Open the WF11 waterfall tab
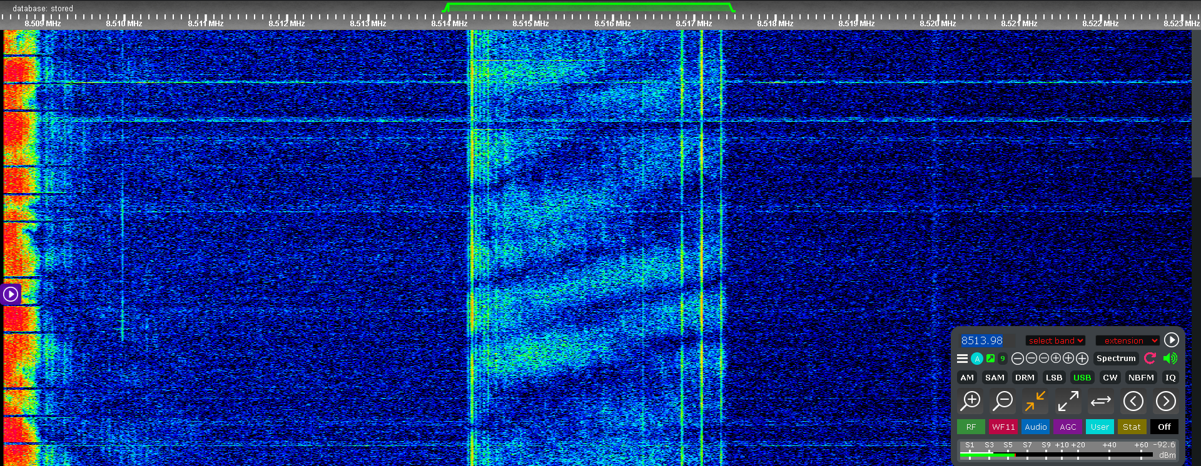Image resolution: width=1201 pixels, height=466 pixels. (1003, 427)
